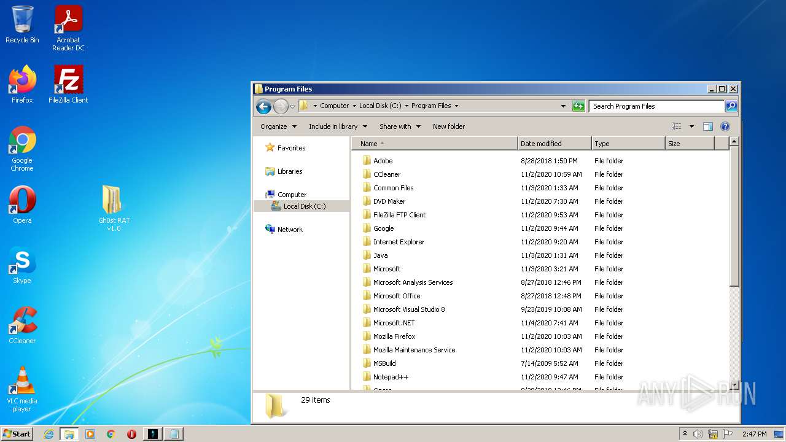Click the scrollbar down arrow in the file list
Image resolution: width=786 pixels, height=442 pixels.
pyautogui.click(x=734, y=385)
